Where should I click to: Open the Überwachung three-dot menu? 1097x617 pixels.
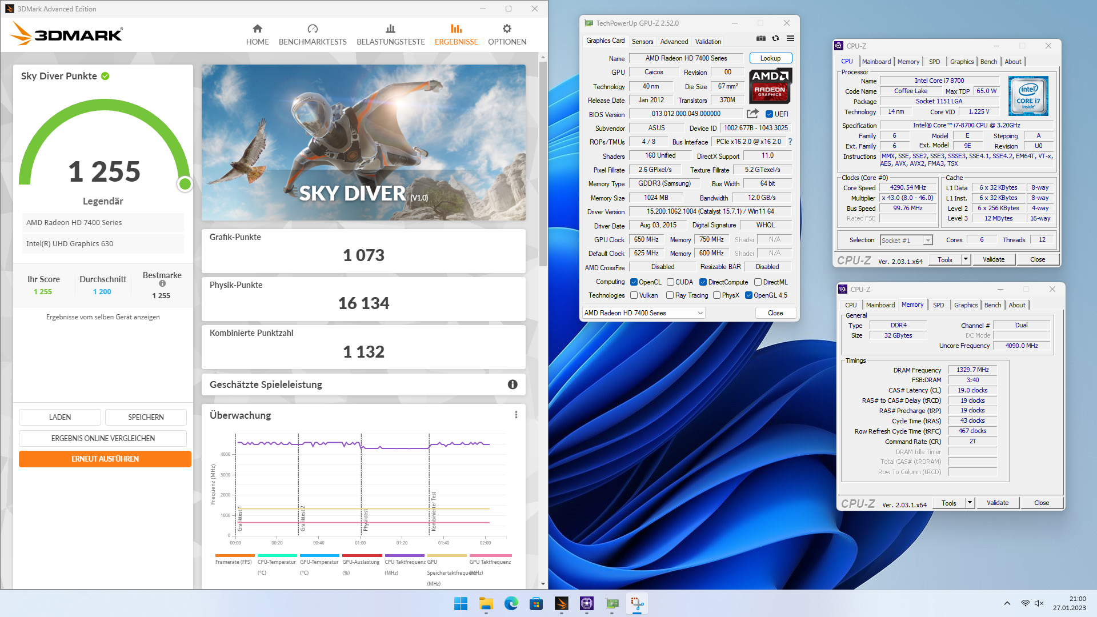516,415
